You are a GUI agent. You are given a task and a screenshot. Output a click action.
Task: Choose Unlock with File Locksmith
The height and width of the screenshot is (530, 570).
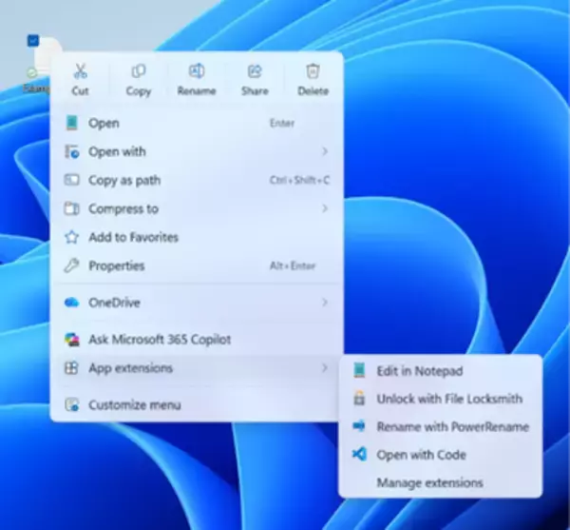pos(441,399)
